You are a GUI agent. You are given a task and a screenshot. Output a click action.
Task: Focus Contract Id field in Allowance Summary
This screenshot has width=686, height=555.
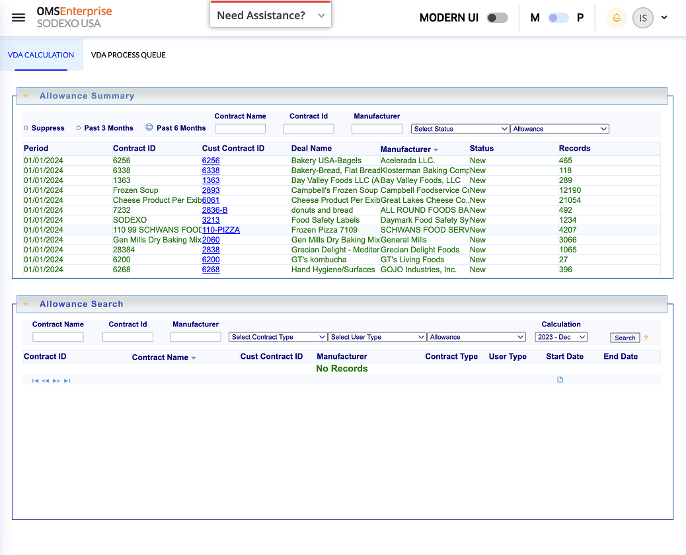pyautogui.click(x=309, y=129)
